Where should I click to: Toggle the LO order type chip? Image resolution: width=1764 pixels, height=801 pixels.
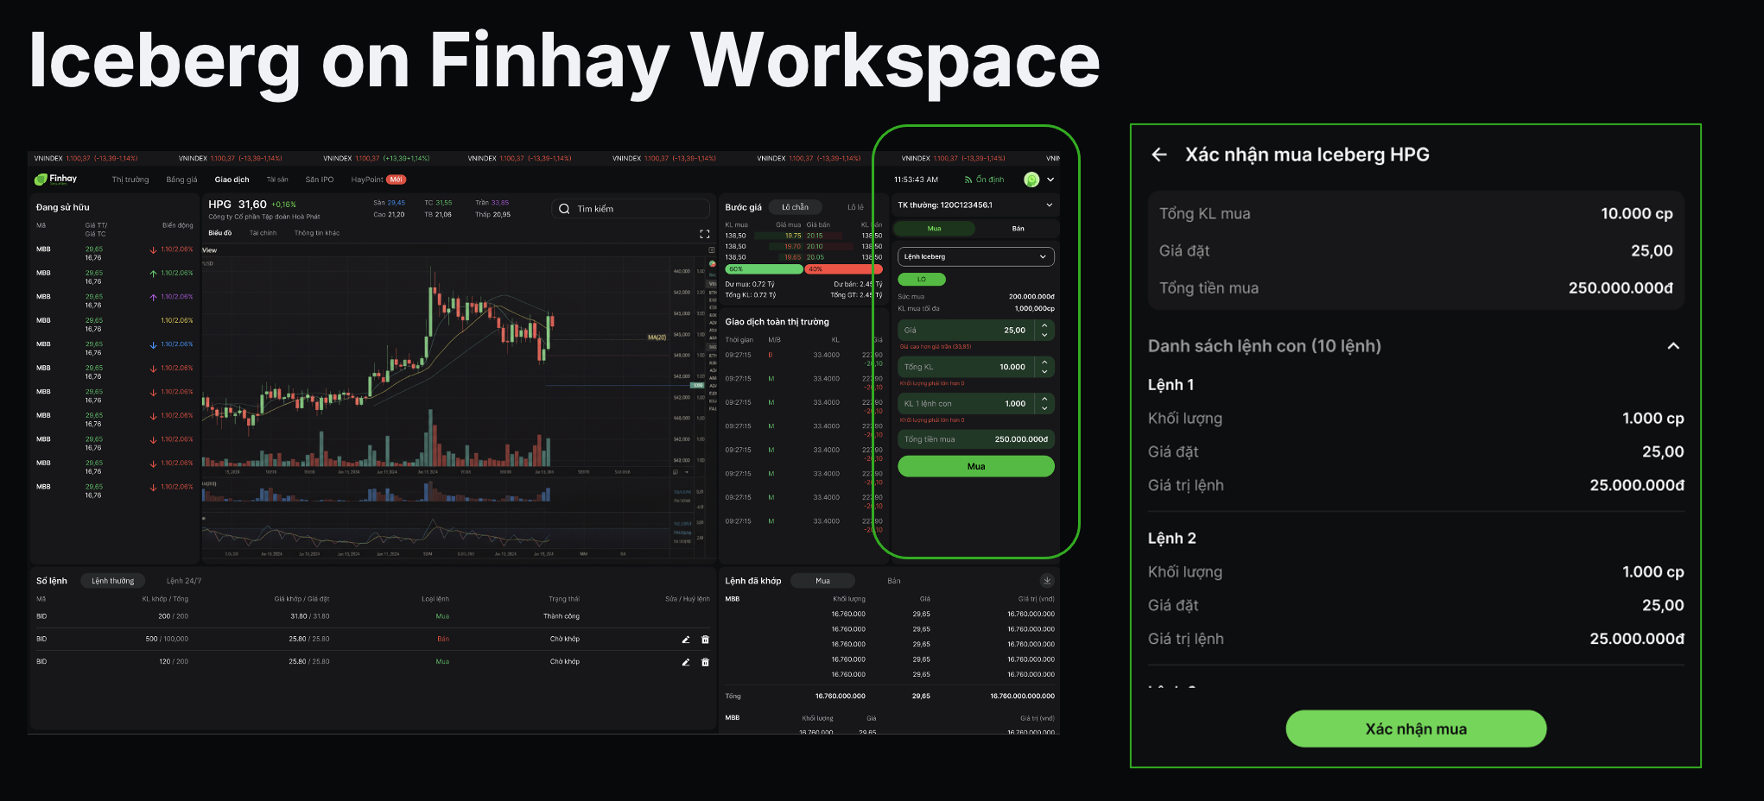(x=922, y=280)
